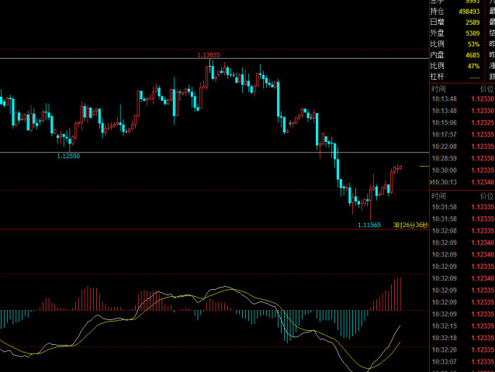495x372 pixels.
Task: Select the 日增 daily change value 2589
Action: click(472, 22)
